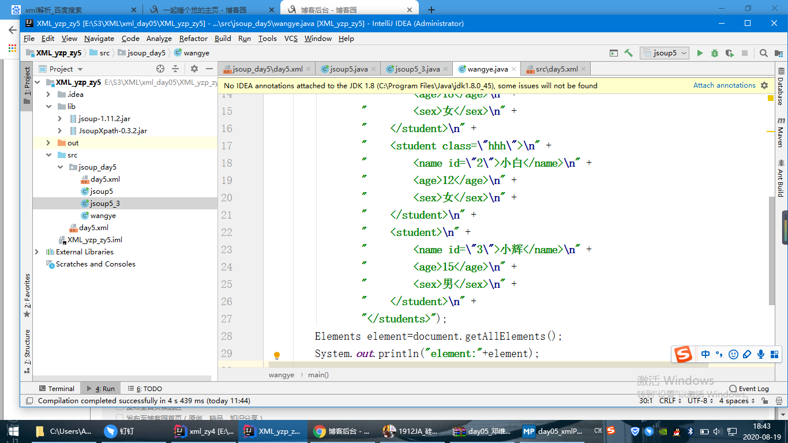Run with coverage using the shield icon
Viewport: 788px width, 443px height.
[x=730, y=53]
